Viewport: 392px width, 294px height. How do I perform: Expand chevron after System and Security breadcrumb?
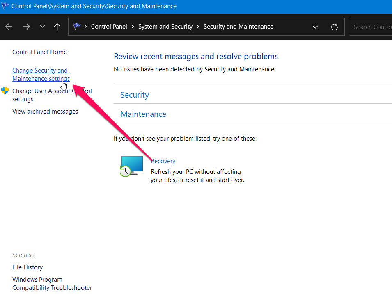(x=198, y=27)
